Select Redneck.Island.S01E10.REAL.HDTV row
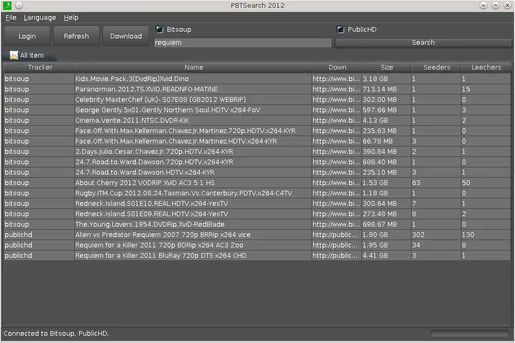The image size is (515, 343). click(257, 204)
